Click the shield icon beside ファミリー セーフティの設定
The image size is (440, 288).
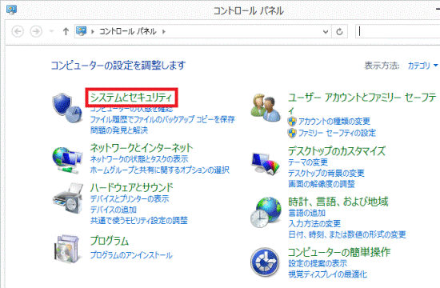(292, 133)
